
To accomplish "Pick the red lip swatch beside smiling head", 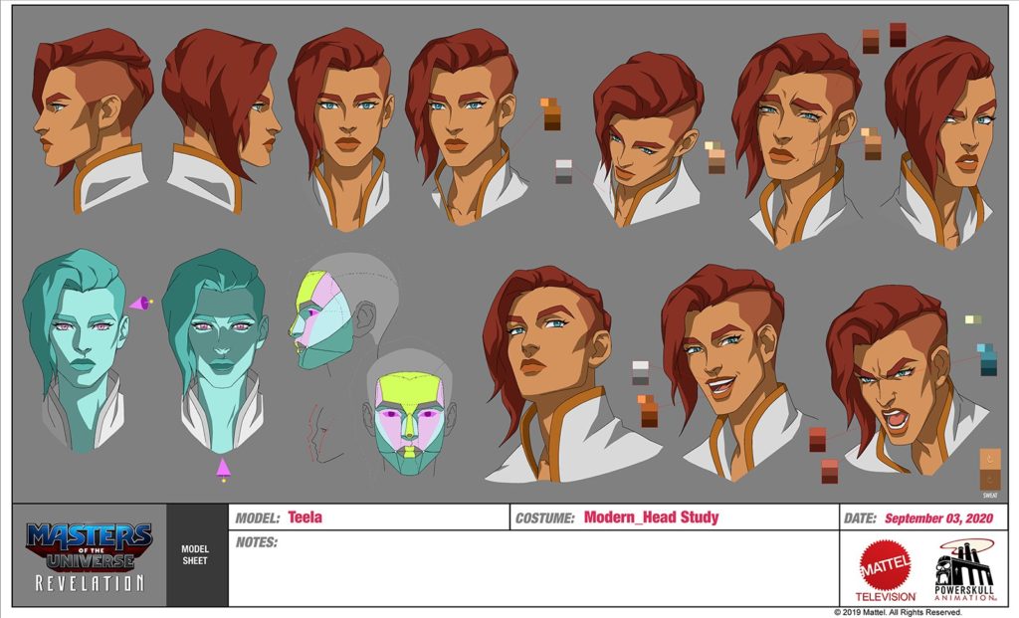I will [818, 439].
